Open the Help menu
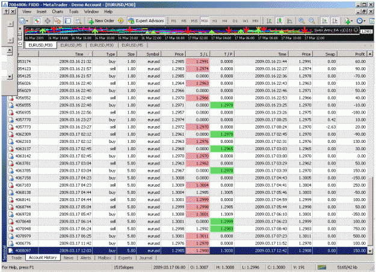Viewport: 376px width, 272px height. (x=108, y=11)
